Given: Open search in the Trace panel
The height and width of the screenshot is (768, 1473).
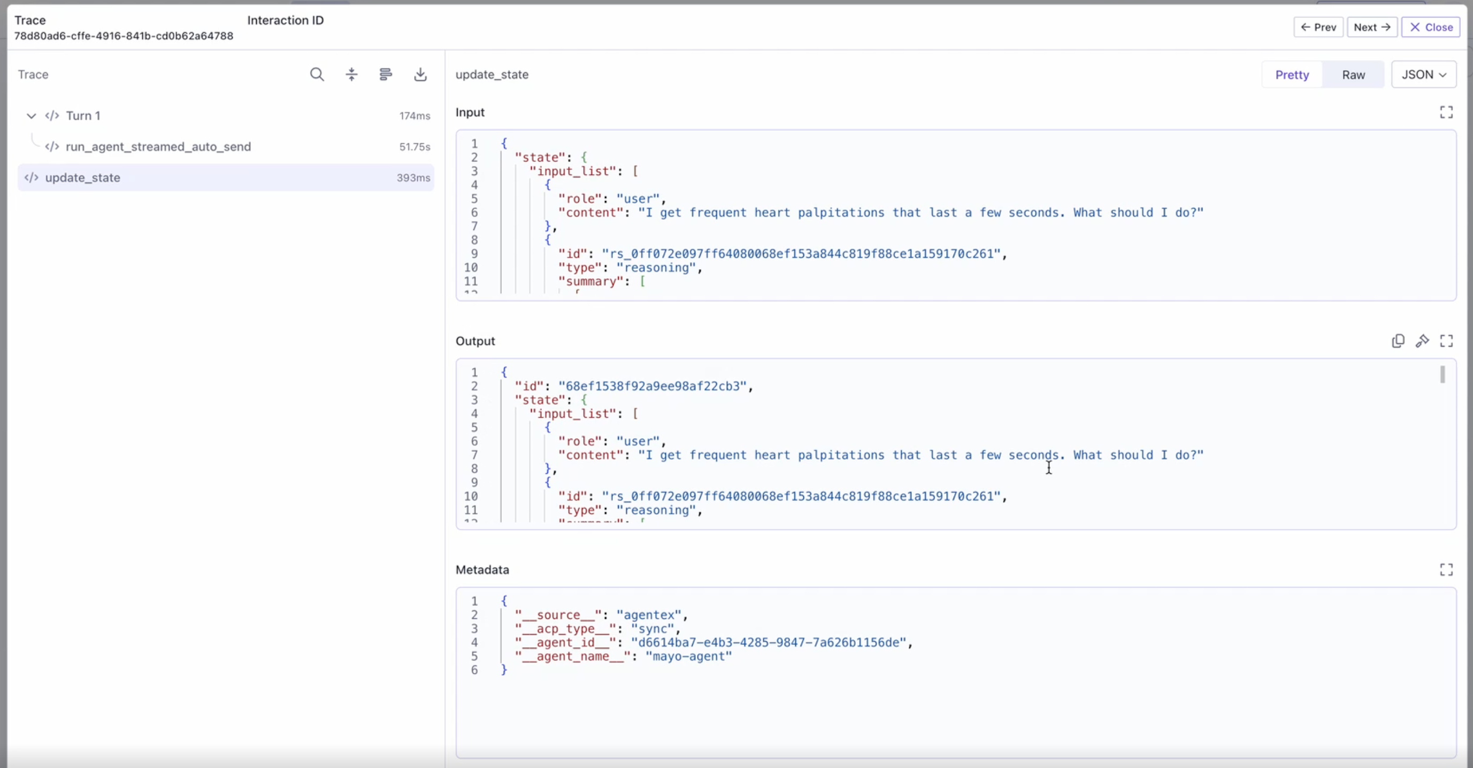Looking at the screenshot, I should click(317, 74).
